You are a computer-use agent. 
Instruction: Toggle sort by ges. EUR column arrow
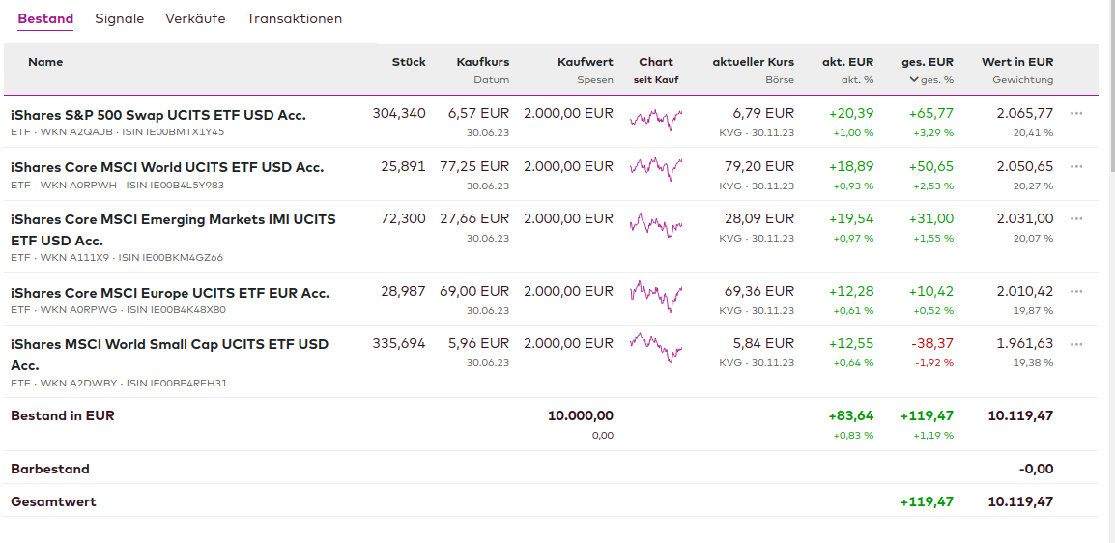click(x=914, y=80)
